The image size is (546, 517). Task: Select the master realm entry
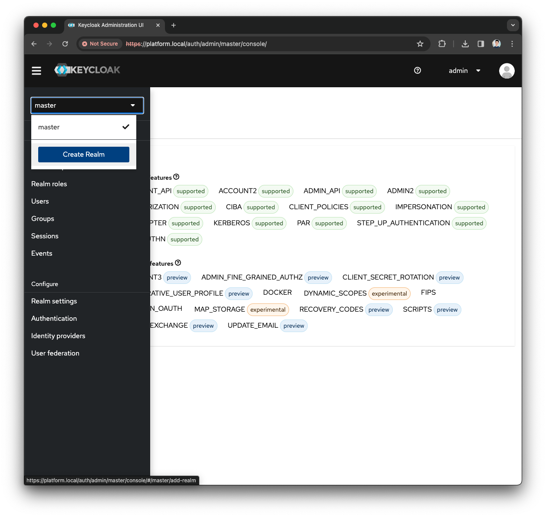(84, 127)
